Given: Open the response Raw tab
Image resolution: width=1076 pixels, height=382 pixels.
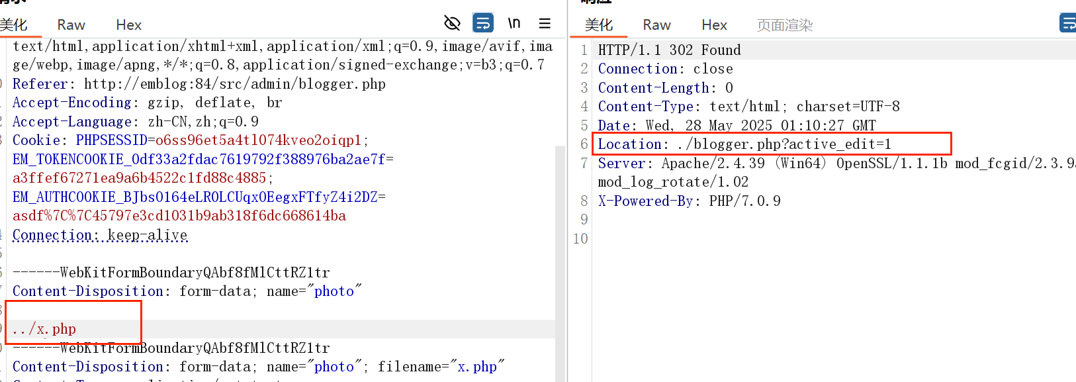Looking at the screenshot, I should 656,25.
